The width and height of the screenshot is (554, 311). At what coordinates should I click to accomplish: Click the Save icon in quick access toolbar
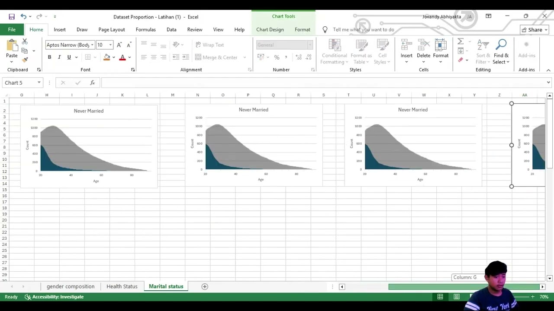12,16
